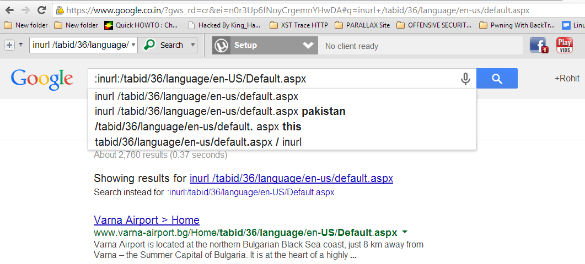Open the Varna Airport > Home result

point(147,219)
